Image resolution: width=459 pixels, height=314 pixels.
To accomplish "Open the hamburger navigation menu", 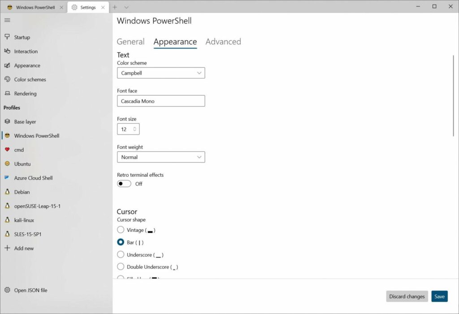I will coord(7,20).
